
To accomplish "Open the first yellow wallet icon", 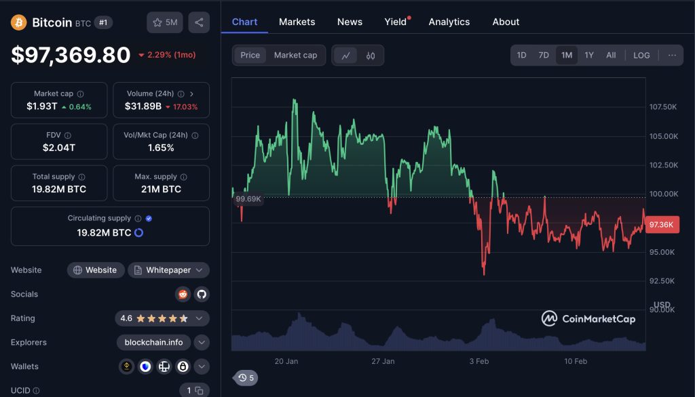I will [127, 367].
